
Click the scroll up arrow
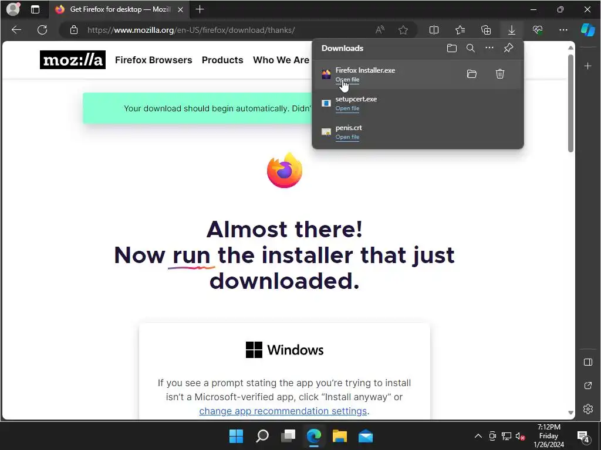pyautogui.click(x=570, y=48)
